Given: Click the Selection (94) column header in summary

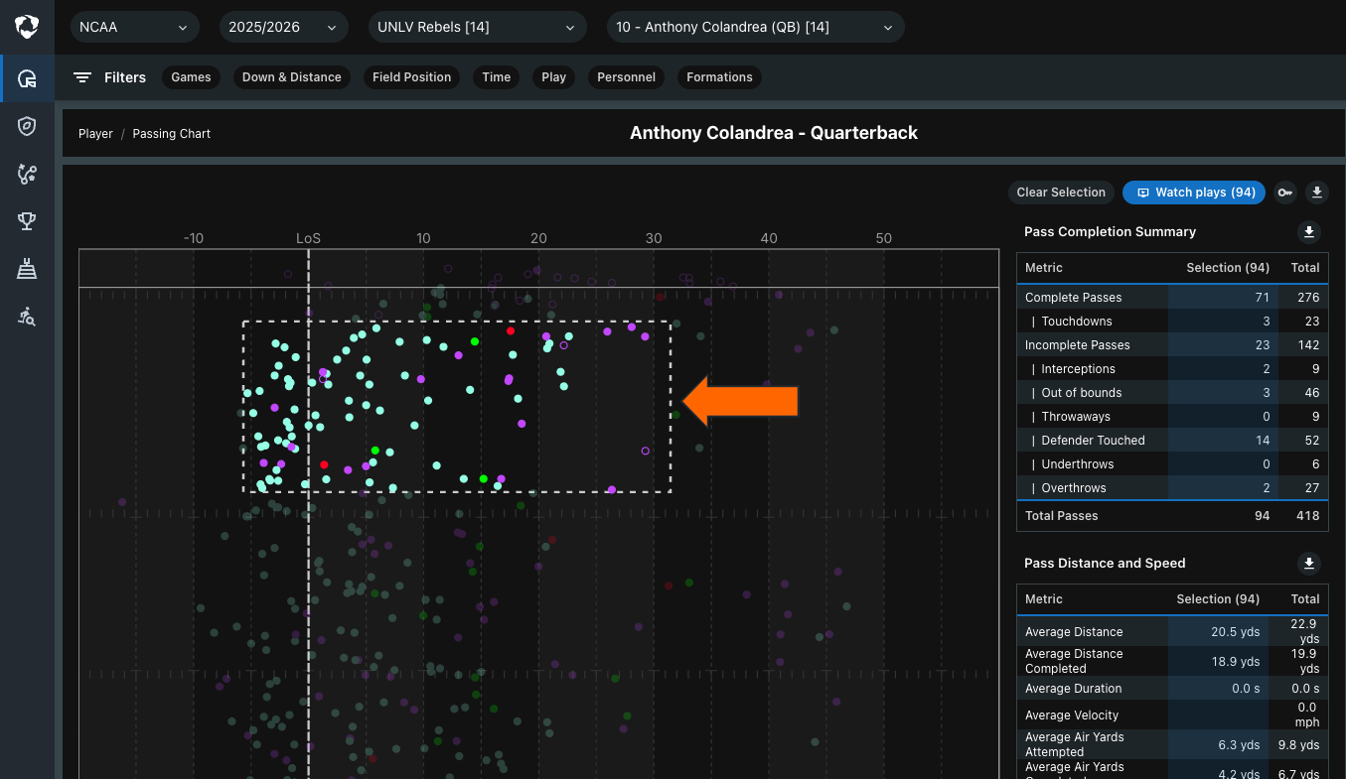Looking at the screenshot, I should (x=1228, y=268).
